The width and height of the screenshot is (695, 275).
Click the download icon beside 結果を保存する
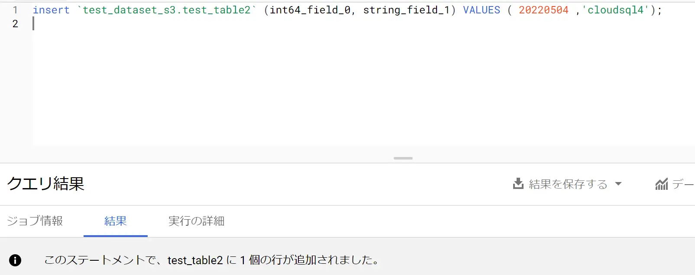[518, 184]
